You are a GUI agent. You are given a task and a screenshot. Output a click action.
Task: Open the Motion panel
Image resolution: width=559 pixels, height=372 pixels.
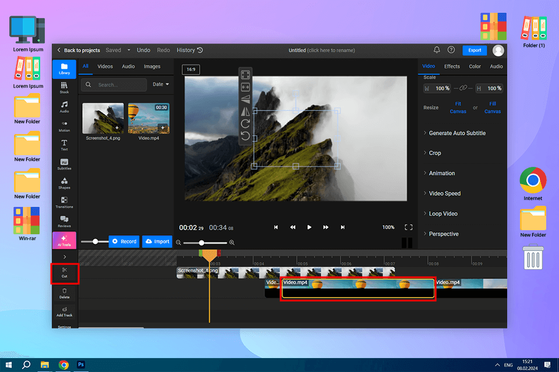pos(64,126)
